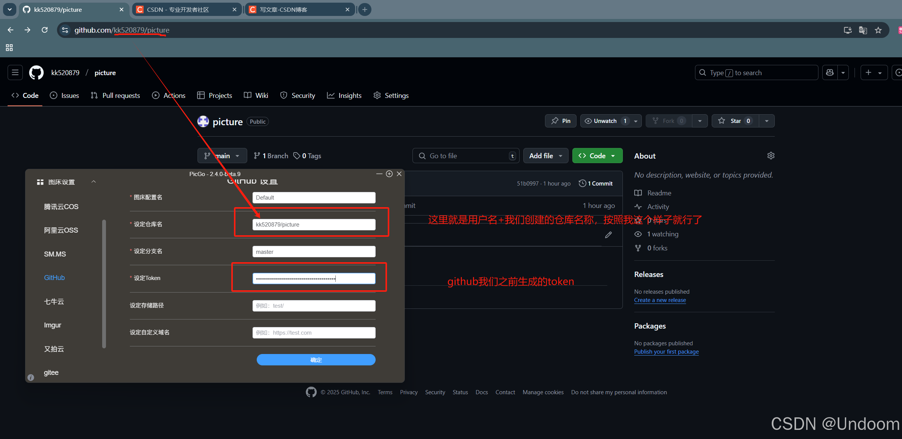Open the Star lists dropdown arrow

[x=767, y=121]
